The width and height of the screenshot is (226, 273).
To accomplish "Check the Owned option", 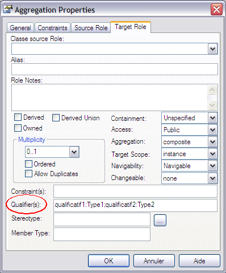I will (x=18, y=128).
